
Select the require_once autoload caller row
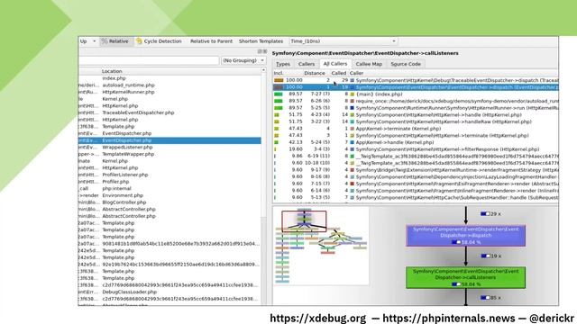pyautogui.click(x=416, y=101)
